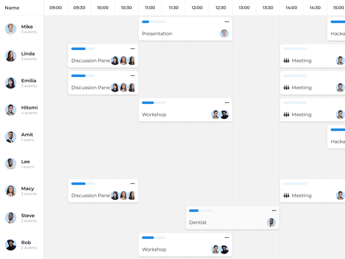Click avatar on the Dentist event card

tap(271, 222)
